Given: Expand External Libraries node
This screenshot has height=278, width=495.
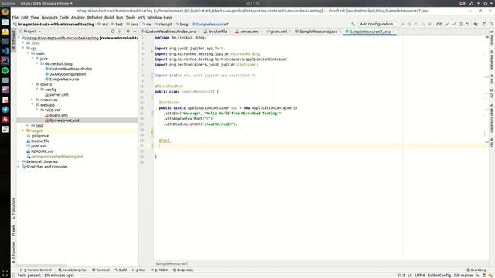Looking at the screenshot, I should click(19, 161).
